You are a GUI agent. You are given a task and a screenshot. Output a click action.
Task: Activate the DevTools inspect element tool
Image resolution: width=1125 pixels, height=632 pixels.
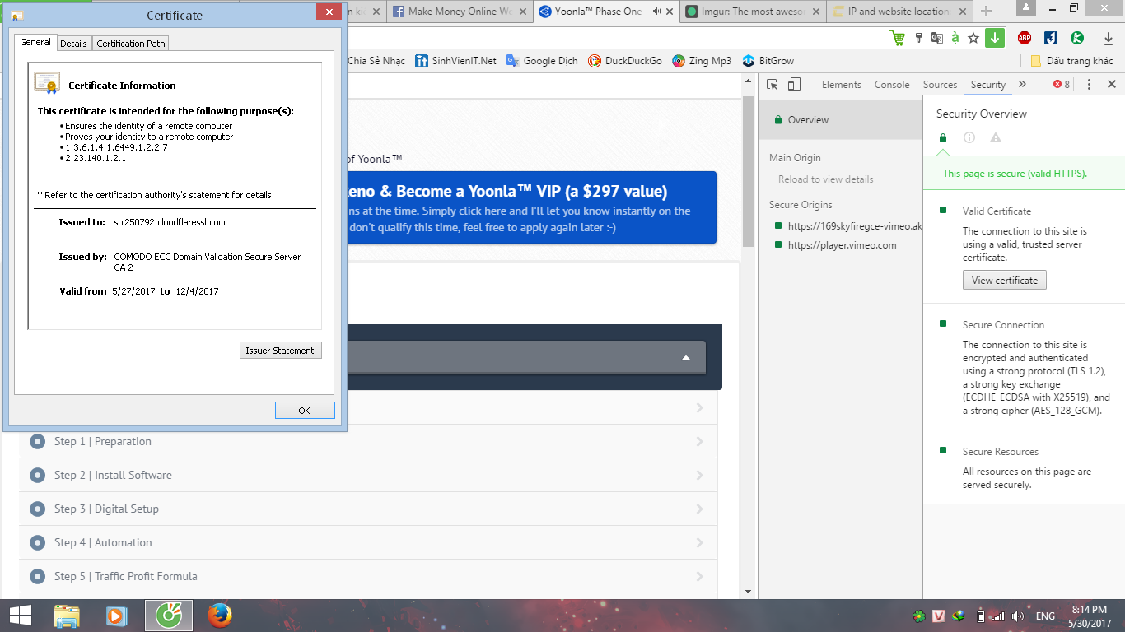tap(772, 85)
